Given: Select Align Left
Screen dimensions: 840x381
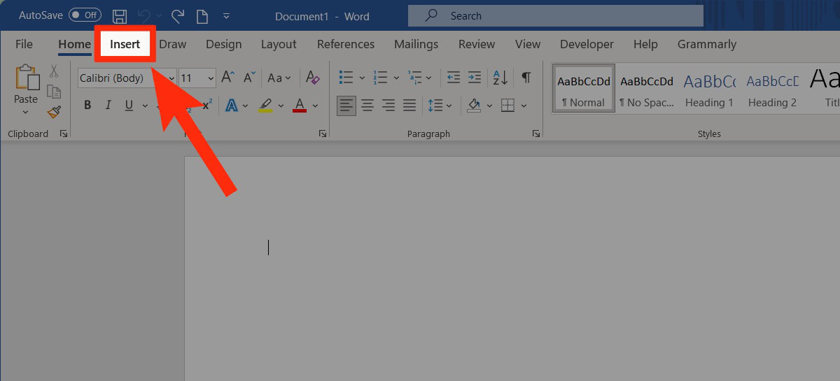Looking at the screenshot, I should 346,106.
